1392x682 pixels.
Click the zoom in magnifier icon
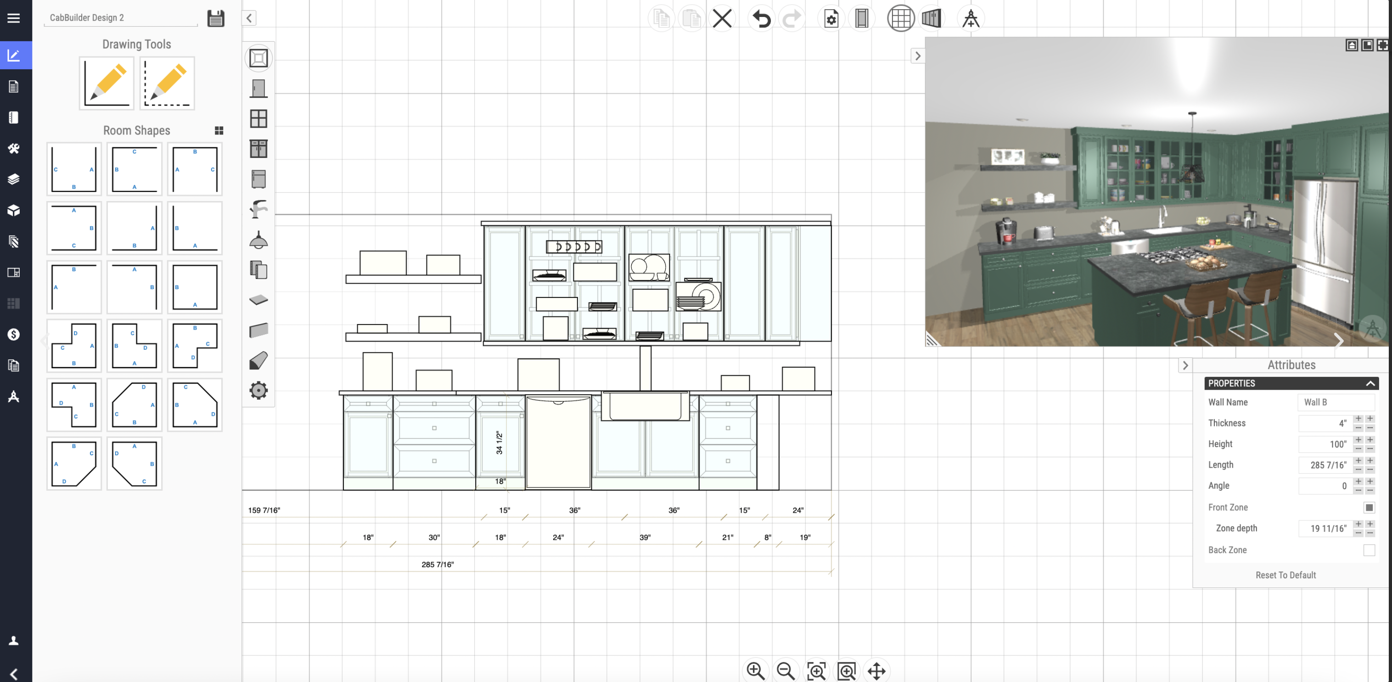tap(755, 671)
